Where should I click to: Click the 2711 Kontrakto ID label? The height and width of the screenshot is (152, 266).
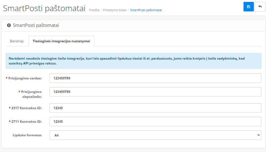coord(26,122)
